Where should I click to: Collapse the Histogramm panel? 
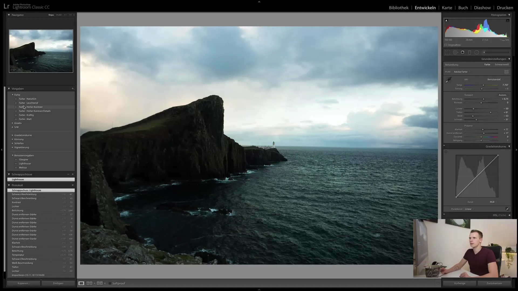click(509, 15)
